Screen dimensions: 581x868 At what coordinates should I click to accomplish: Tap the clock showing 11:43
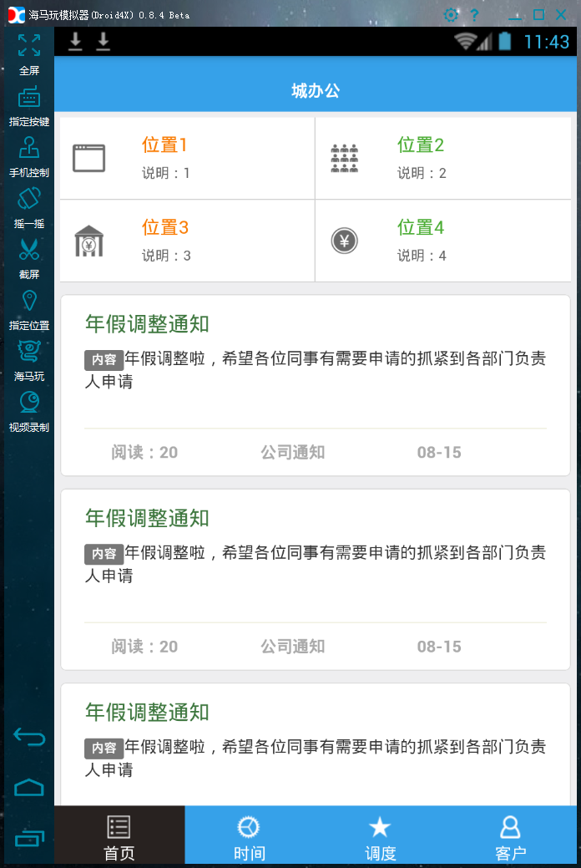[x=546, y=42]
